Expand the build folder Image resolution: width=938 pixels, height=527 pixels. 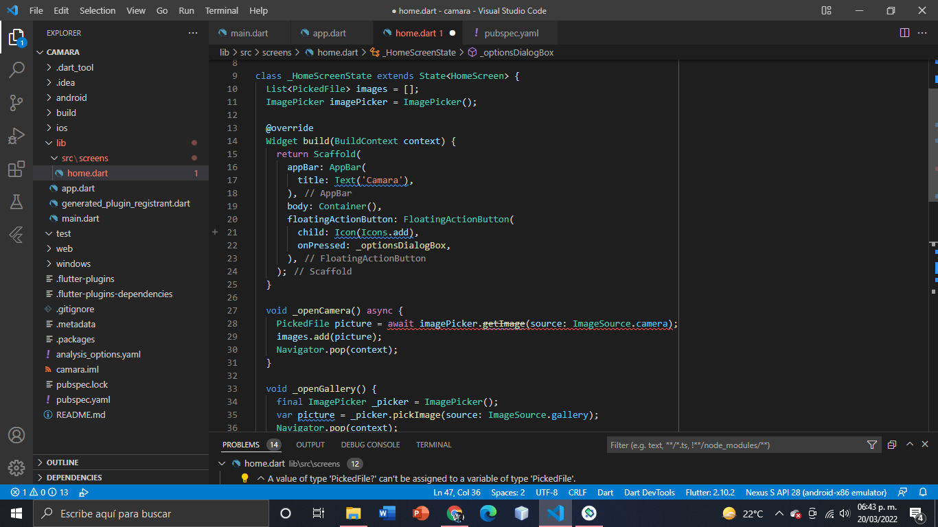tap(121, 113)
